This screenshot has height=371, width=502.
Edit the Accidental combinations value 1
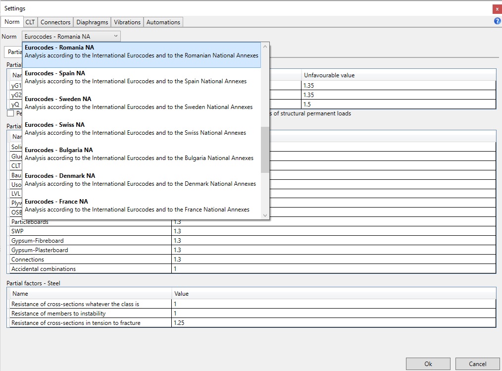click(334, 269)
